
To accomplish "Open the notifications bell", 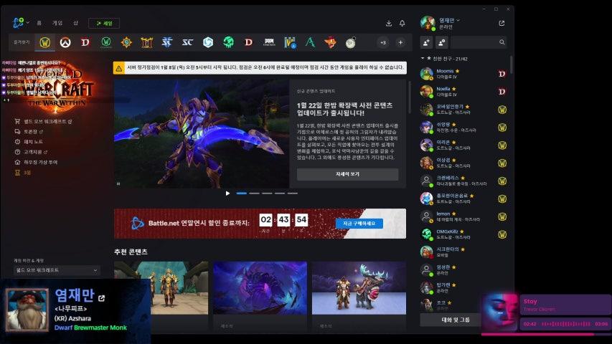I will click(402, 24).
